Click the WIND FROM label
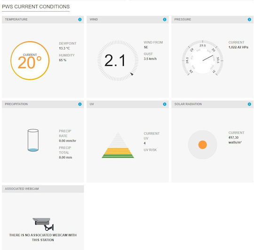The width and height of the screenshot is (254, 250). pyautogui.click(x=153, y=42)
